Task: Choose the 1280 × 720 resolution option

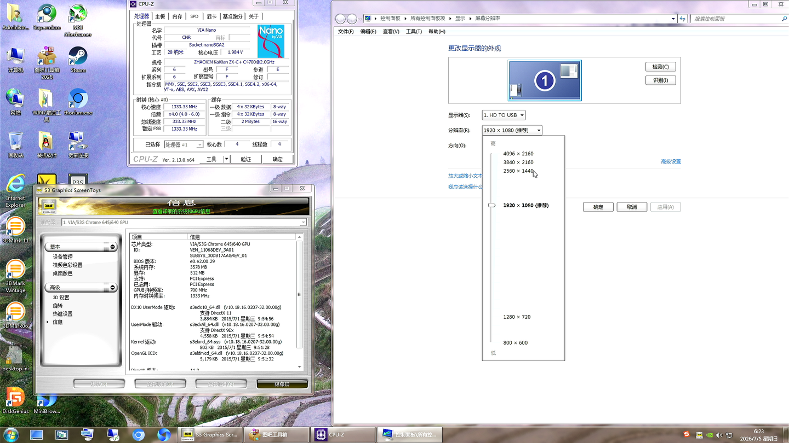Action: coord(517,317)
